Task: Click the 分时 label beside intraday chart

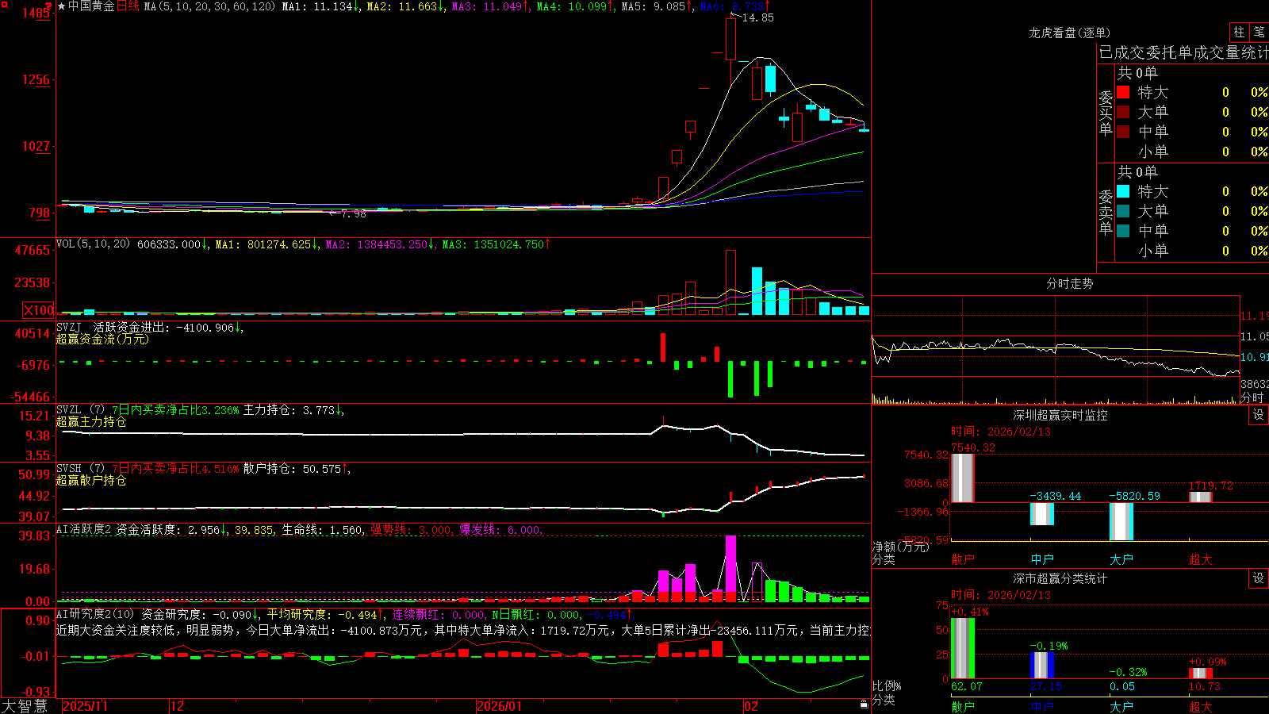Action: pos(1252,397)
